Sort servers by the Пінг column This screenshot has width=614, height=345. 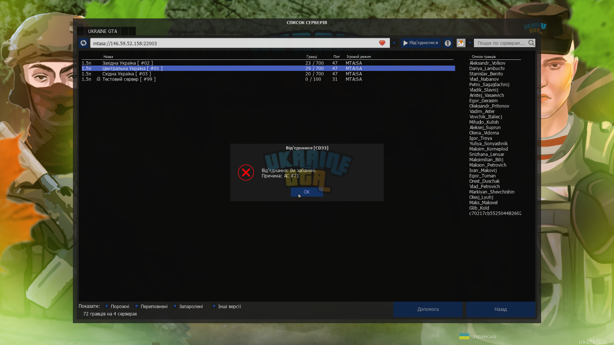click(x=337, y=57)
